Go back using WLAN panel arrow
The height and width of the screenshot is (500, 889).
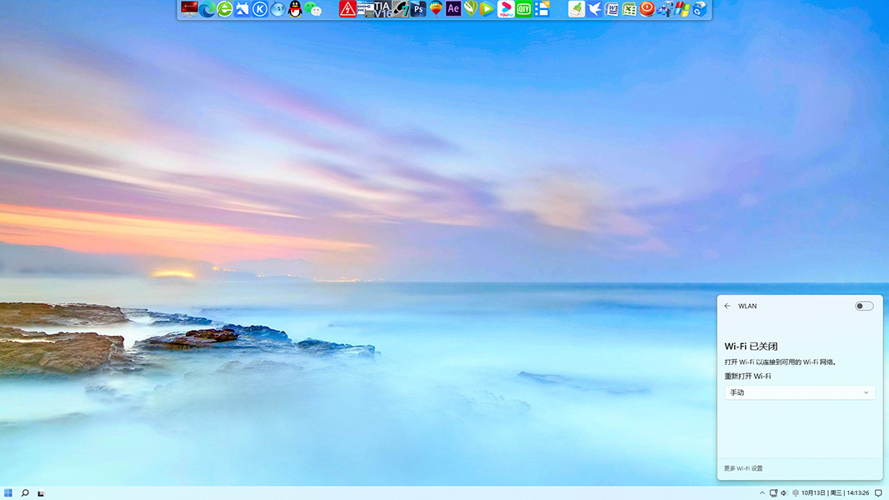[x=727, y=306]
